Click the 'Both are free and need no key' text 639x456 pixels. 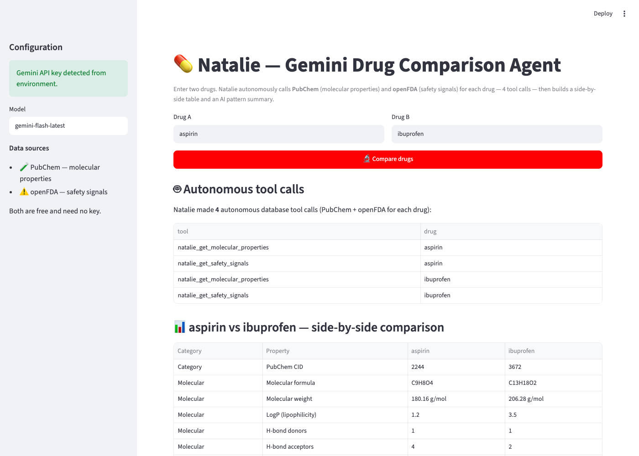click(55, 211)
